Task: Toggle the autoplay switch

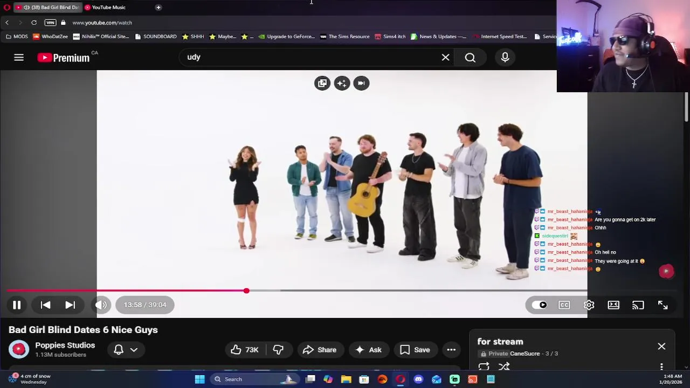Action: point(539,305)
